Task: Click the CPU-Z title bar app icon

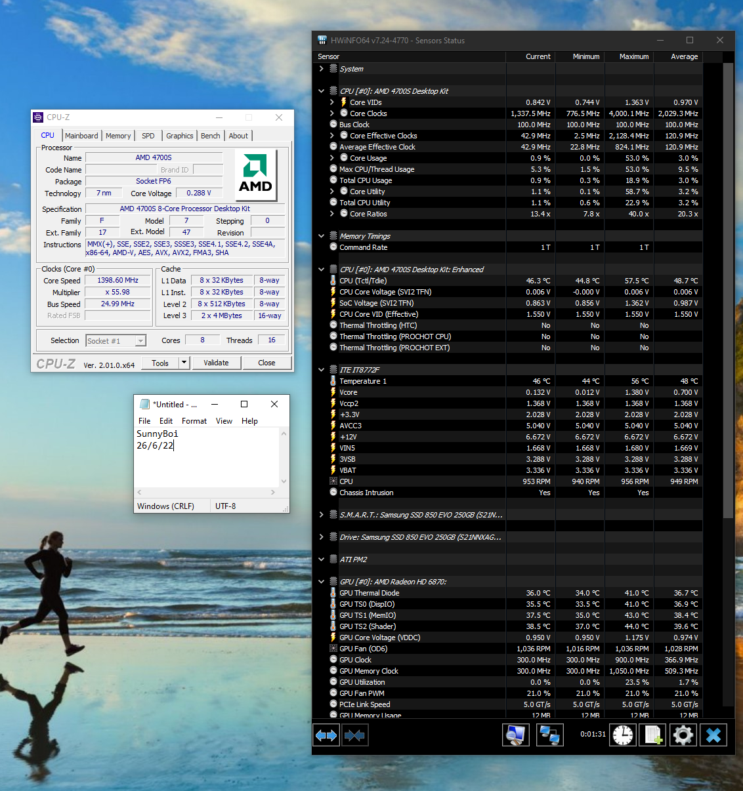Action: 38,117
